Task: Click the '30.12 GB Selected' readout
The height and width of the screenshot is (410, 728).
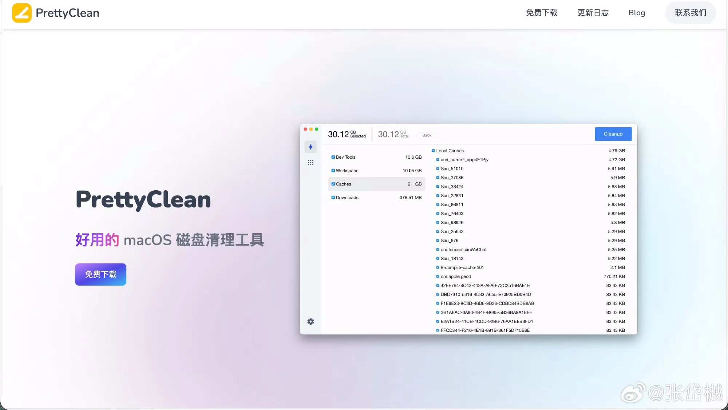Action: pyautogui.click(x=347, y=134)
